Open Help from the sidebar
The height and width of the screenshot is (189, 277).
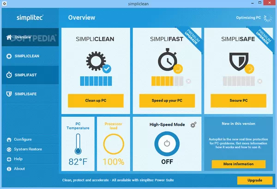coord(30,159)
